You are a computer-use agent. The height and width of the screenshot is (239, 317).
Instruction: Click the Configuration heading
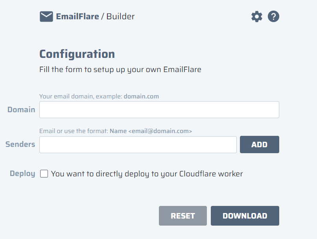(x=77, y=54)
